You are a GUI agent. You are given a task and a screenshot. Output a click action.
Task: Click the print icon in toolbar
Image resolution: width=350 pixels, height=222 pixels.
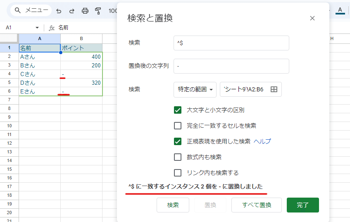(x=85, y=11)
